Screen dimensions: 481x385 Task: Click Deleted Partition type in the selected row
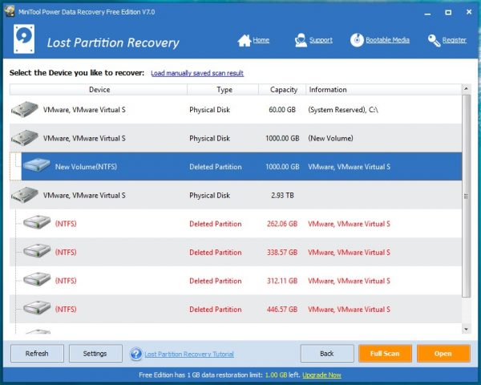pyautogui.click(x=216, y=167)
